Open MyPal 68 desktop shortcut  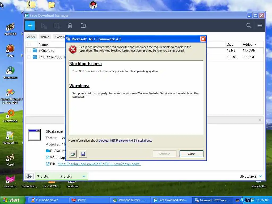pos(10,29)
